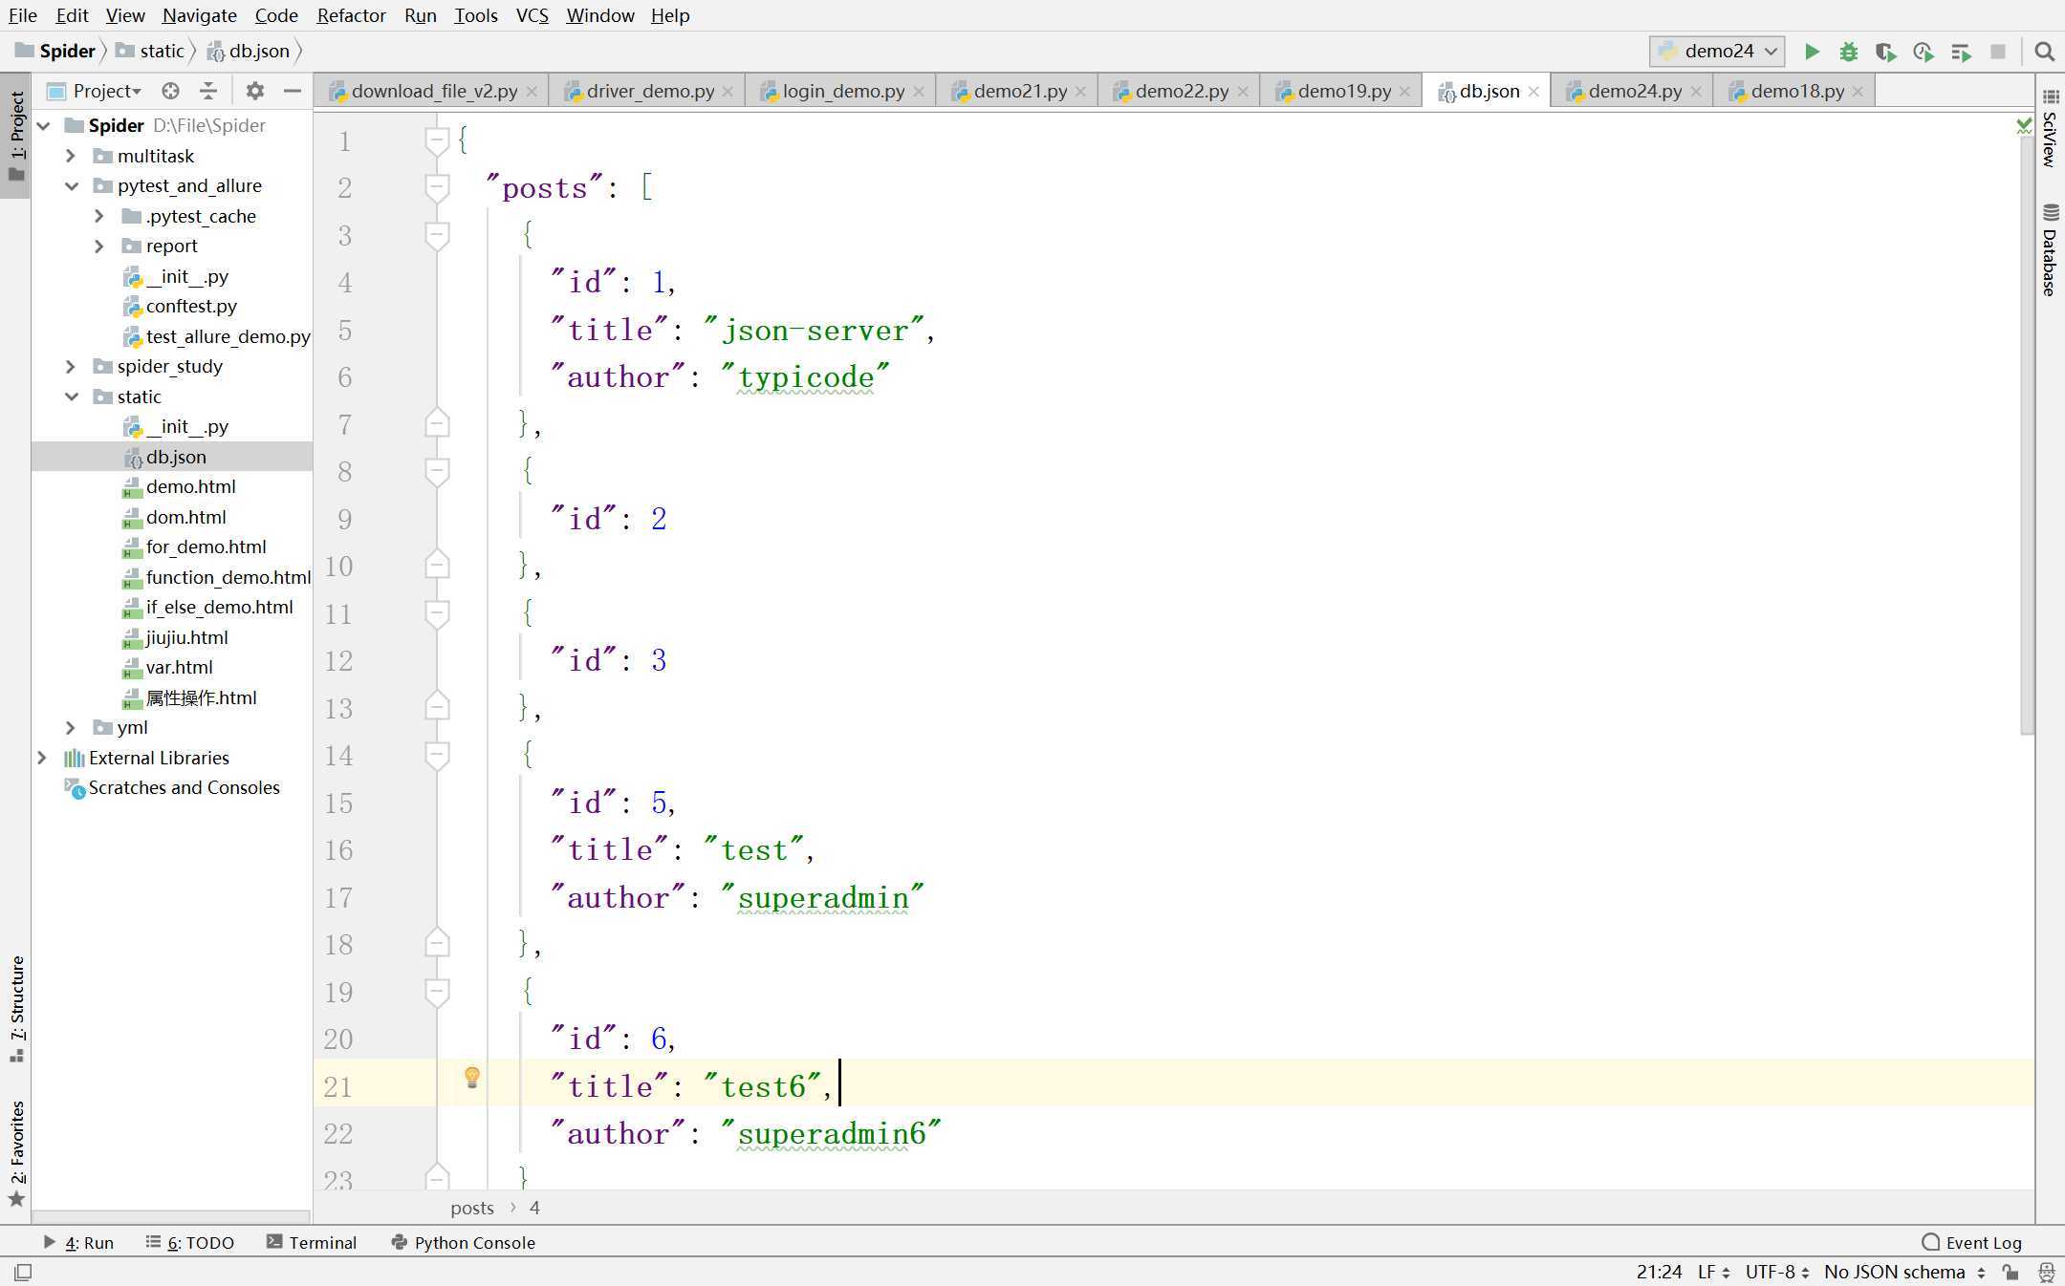Open the 4: Run tool window

(x=79, y=1242)
